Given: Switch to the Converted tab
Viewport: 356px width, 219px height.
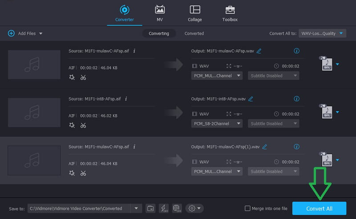Looking at the screenshot, I should pos(194,33).
